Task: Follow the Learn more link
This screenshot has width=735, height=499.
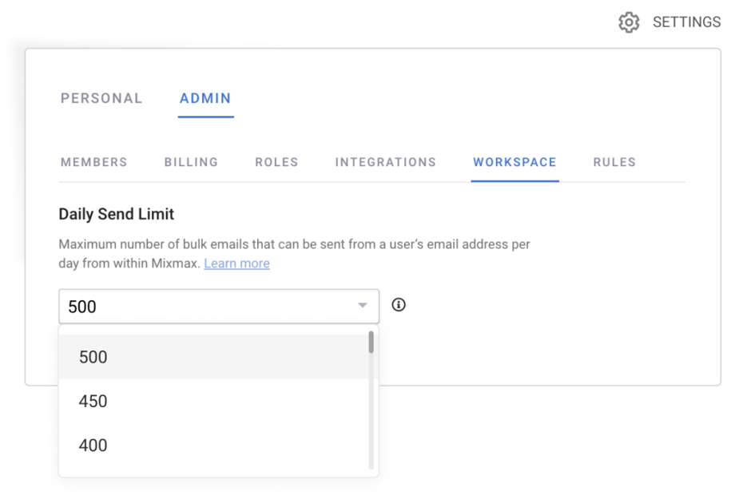Action: click(236, 263)
